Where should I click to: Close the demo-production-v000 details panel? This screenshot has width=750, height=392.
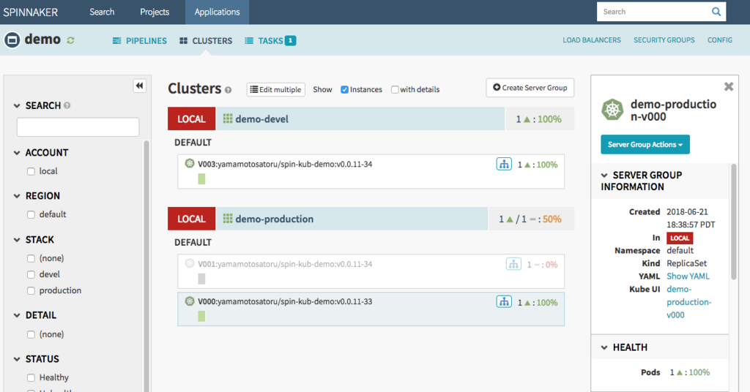(x=729, y=86)
